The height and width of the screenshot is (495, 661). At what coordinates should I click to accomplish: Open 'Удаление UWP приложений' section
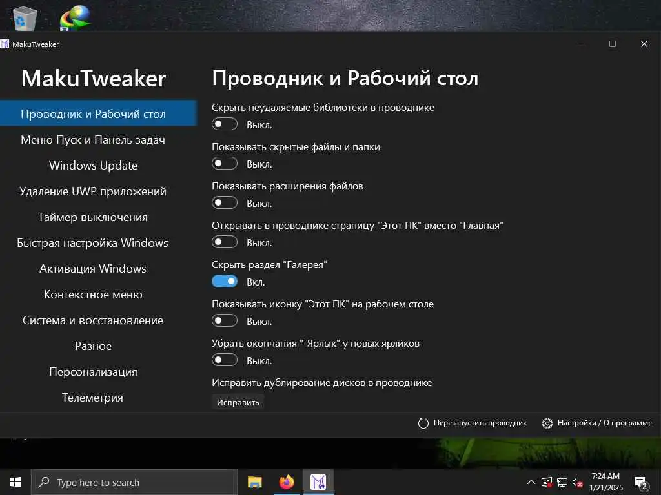pyautogui.click(x=93, y=191)
